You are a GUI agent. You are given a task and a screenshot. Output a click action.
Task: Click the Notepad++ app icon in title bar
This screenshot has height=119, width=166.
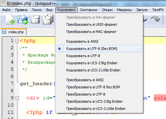(3, 3)
